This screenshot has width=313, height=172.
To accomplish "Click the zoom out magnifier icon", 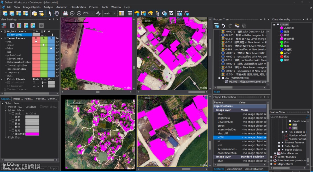I will (x=72, y=13).
